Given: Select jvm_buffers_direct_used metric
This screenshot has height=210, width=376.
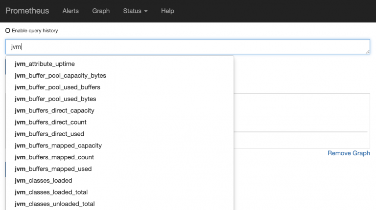Looking at the screenshot, I should [49, 134].
